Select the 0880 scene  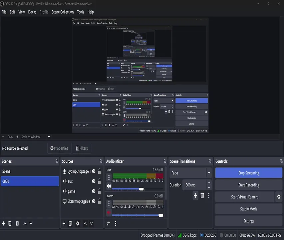pyautogui.click(x=30, y=181)
